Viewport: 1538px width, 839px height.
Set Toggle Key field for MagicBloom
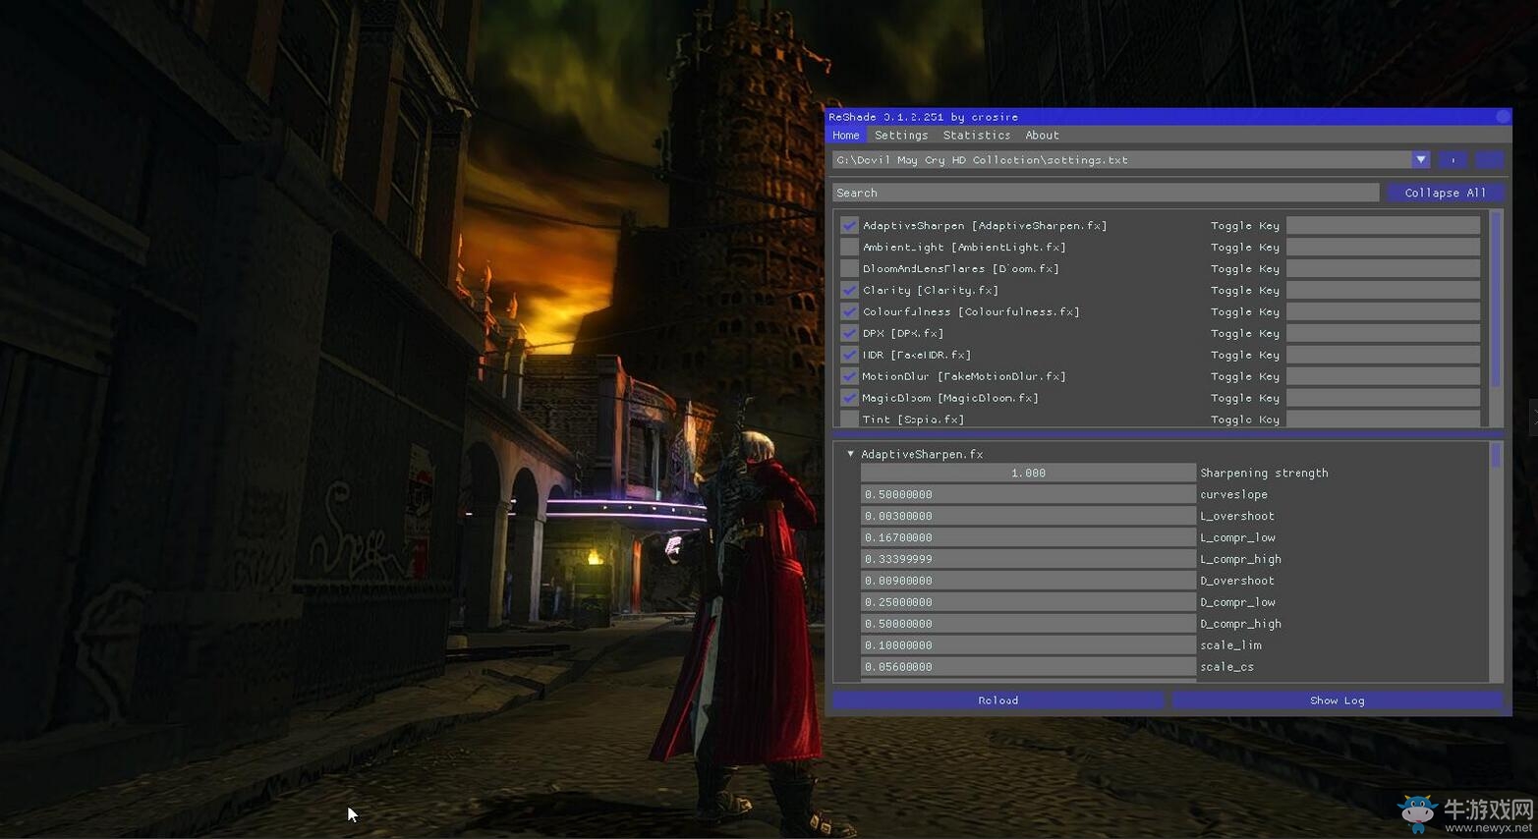1383,399
